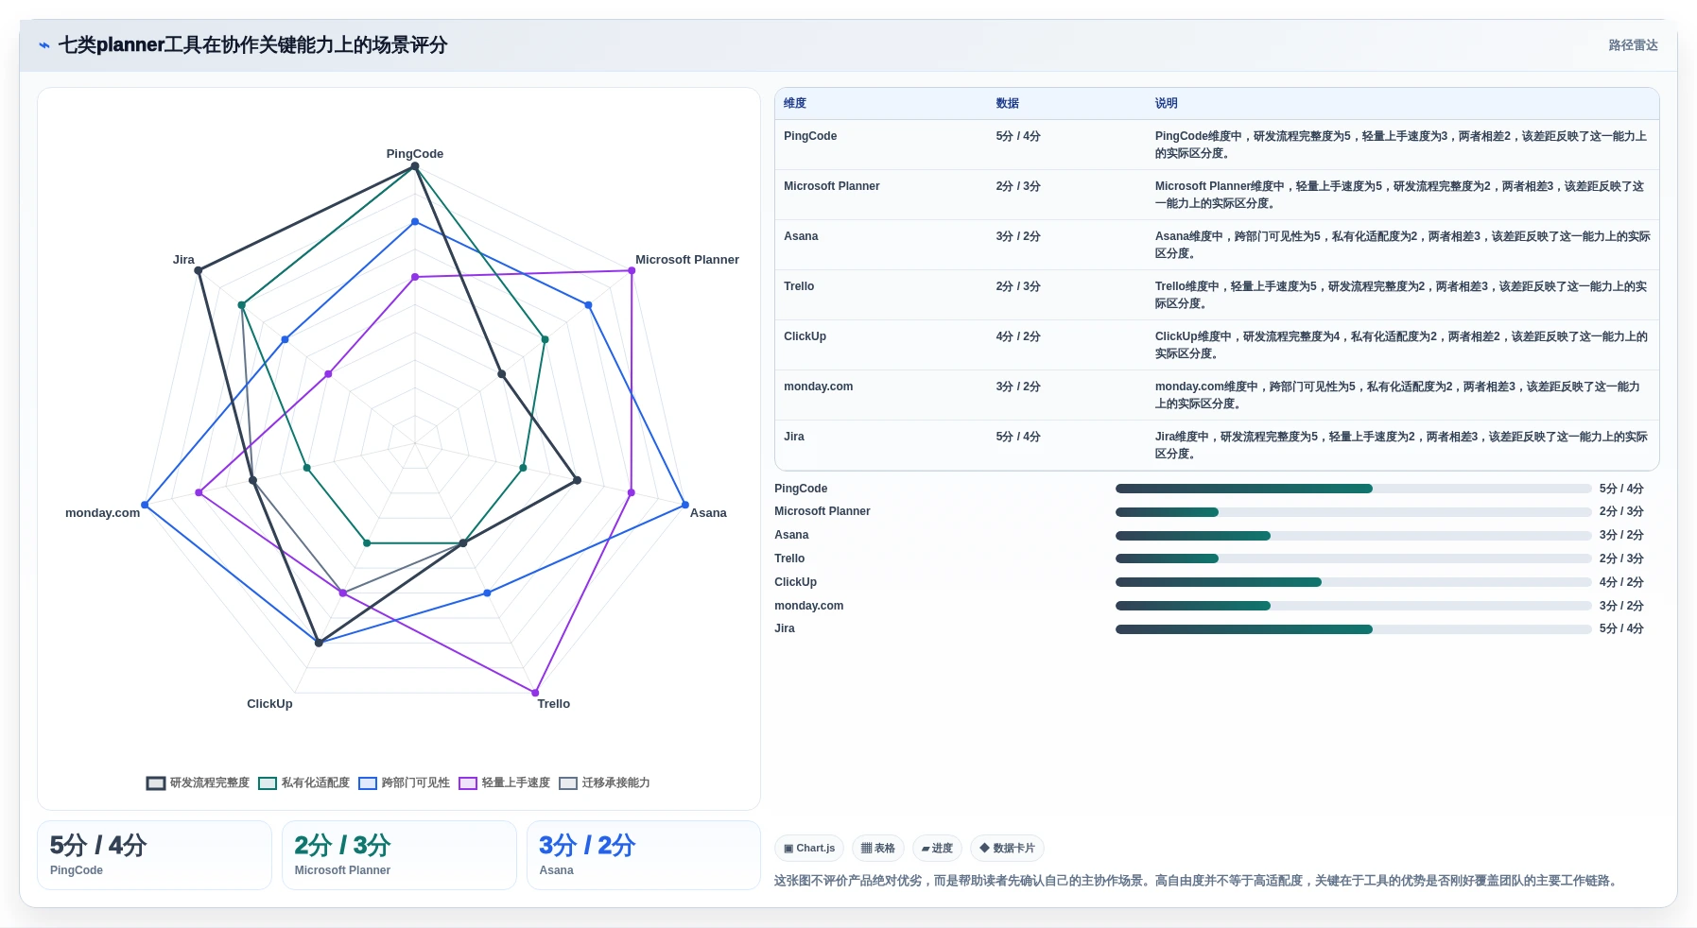Image resolution: width=1697 pixels, height=928 pixels.
Task: Click ClickUp table data cell 4分 / 2分
Action: (1018, 336)
